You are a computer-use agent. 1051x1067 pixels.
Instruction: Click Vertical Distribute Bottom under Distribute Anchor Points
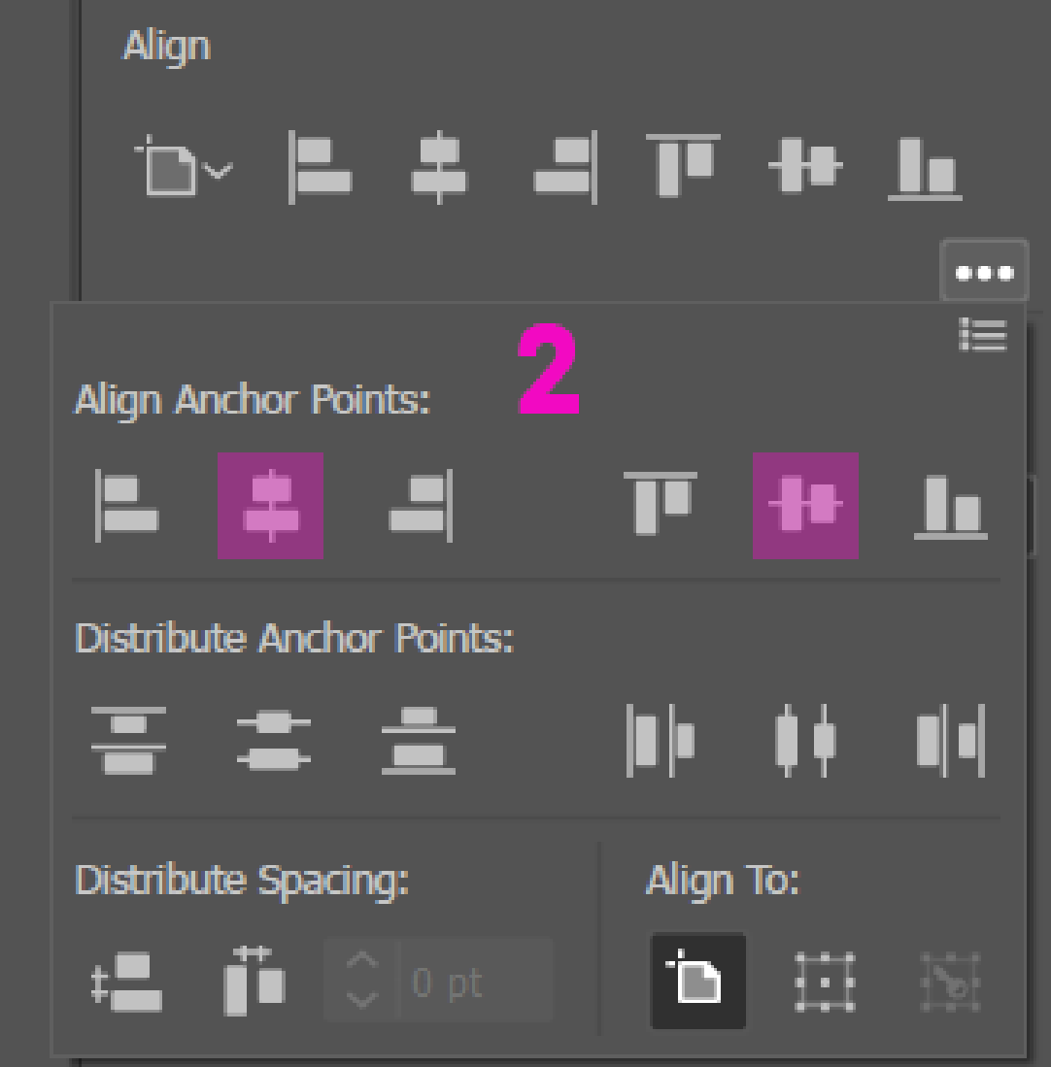pos(418,743)
